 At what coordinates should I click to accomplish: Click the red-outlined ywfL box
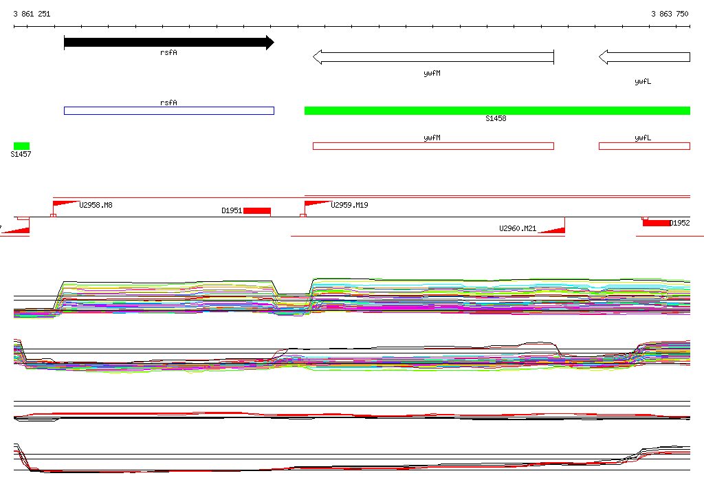point(644,146)
